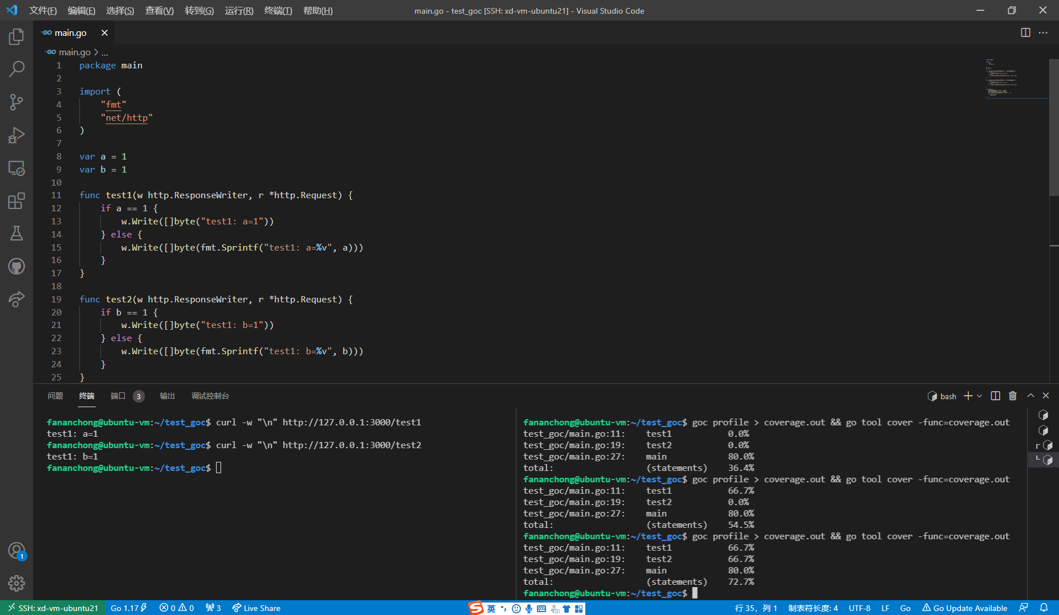This screenshot has width=1059, height=615.
Task: Maximize the panel with up chevron
Action: click(1031, 395)
